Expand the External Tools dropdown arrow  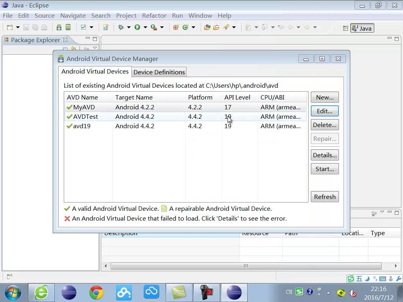pos(162,27)
